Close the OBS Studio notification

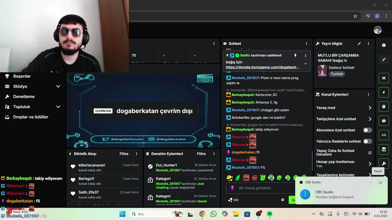[380, 182]
